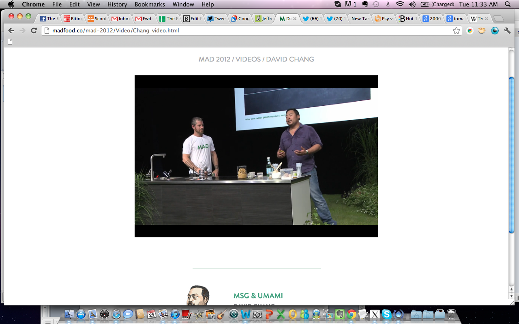Open the Chrome wrench settings menu

pyautogui.click(x=507, y=31)
